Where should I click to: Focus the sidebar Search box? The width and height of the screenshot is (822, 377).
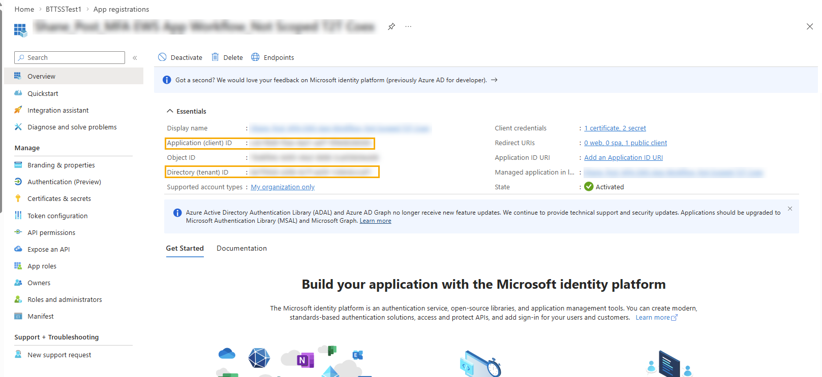tap(70, 57)
